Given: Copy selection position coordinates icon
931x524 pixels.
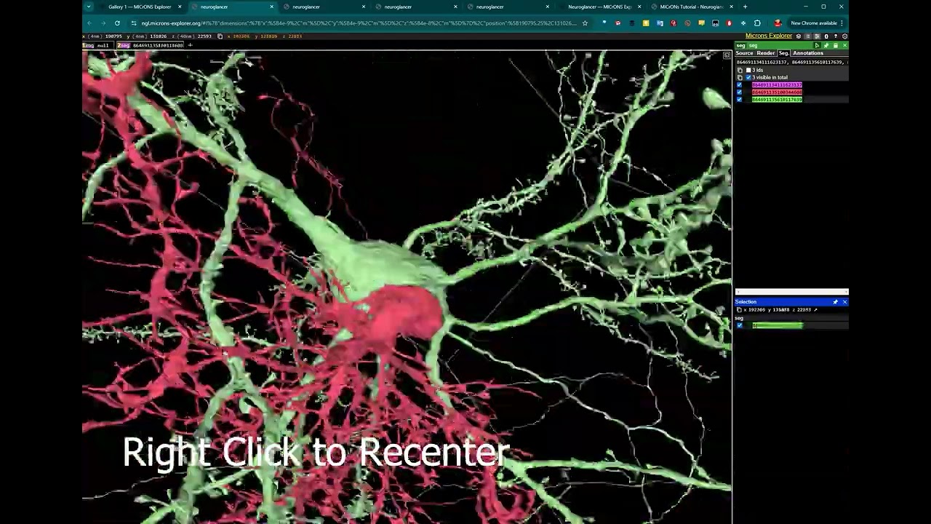Looking at the screenshot, I should tap(739, 310).
